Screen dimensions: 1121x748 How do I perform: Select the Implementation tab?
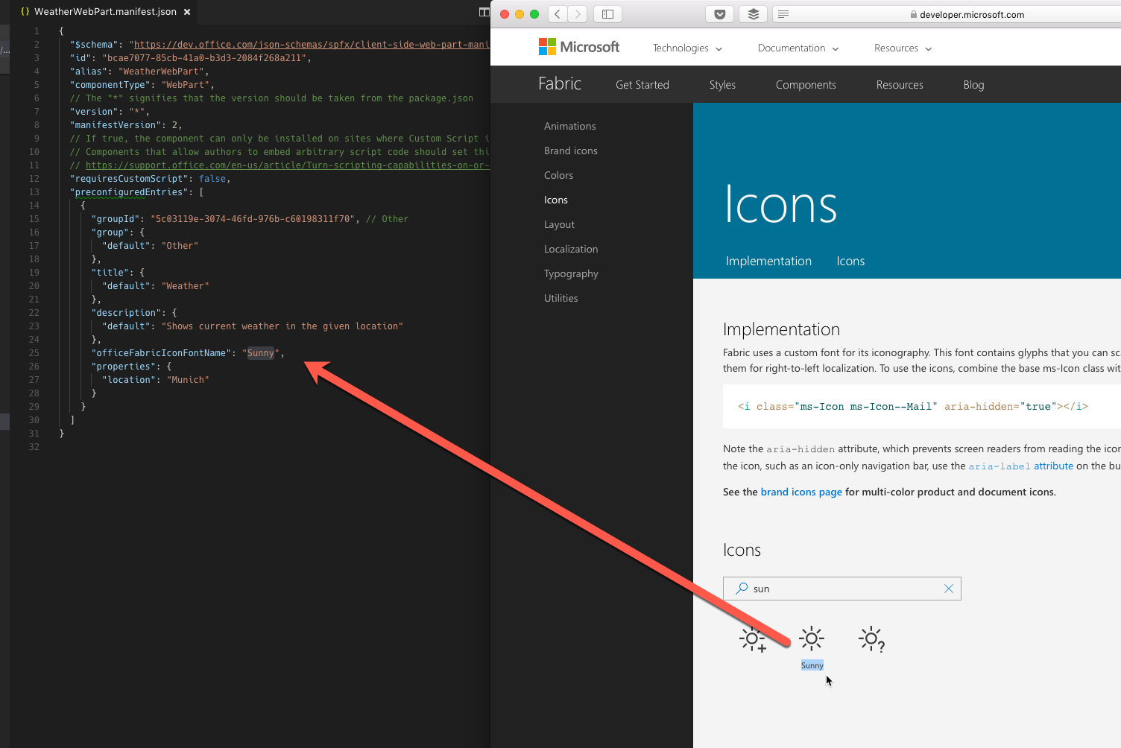(x=768, y=261)
